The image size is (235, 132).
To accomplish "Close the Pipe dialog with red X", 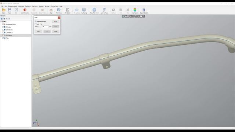I will click(x=59, y=18).
